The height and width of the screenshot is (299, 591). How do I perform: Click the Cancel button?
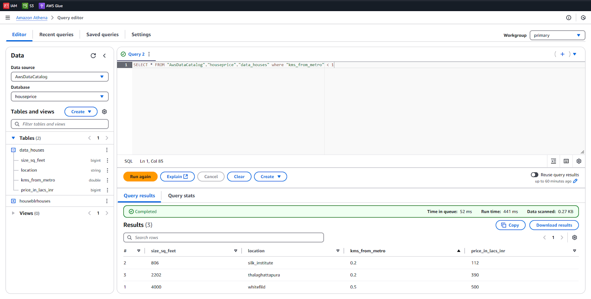point(211,177)
